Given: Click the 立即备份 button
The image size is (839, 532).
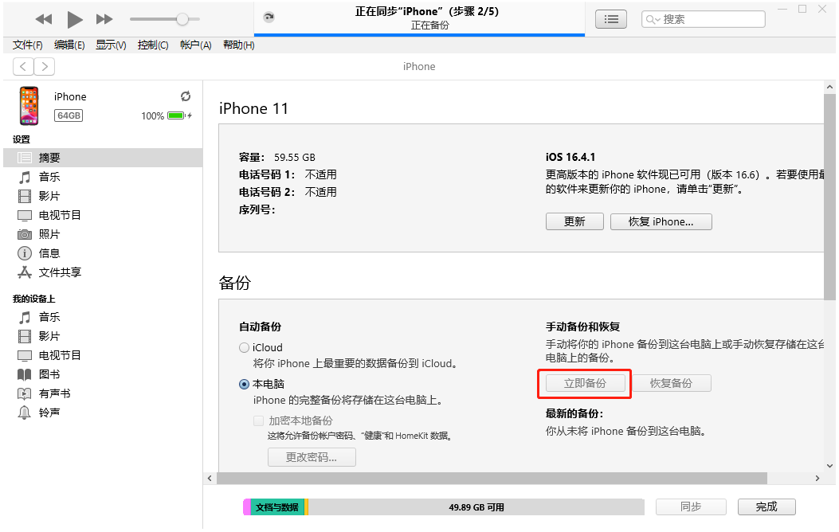Looking at the screenshot, I should [585, 383].
